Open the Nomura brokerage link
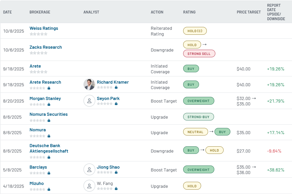The image size is (292, 194). click(x=38, y=130)
